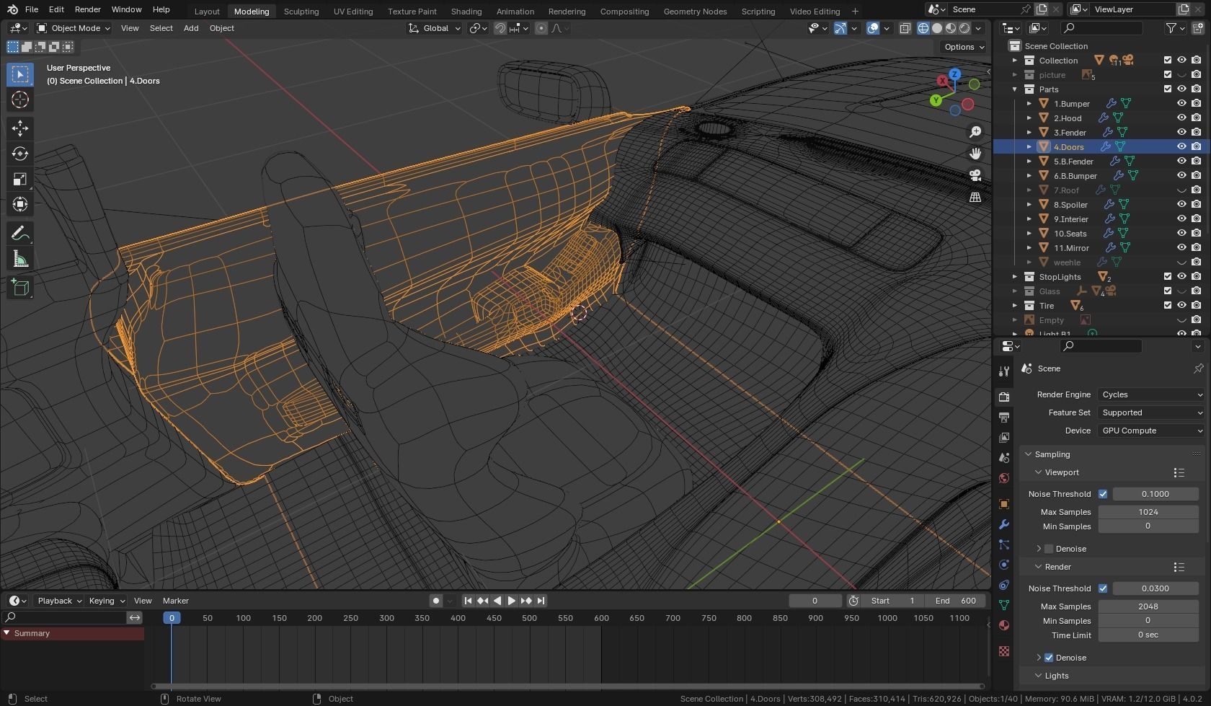Add a new workspace with plus button
1211x706 pixels.
855,11
